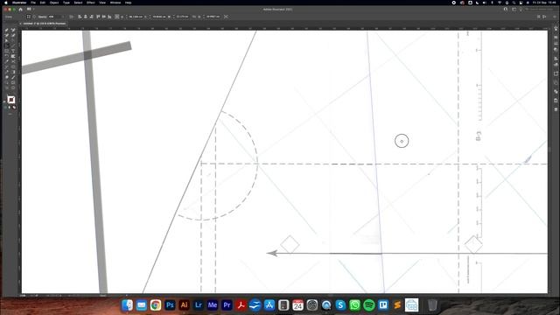Align selection to vertical top

click(x=98, y=17)
